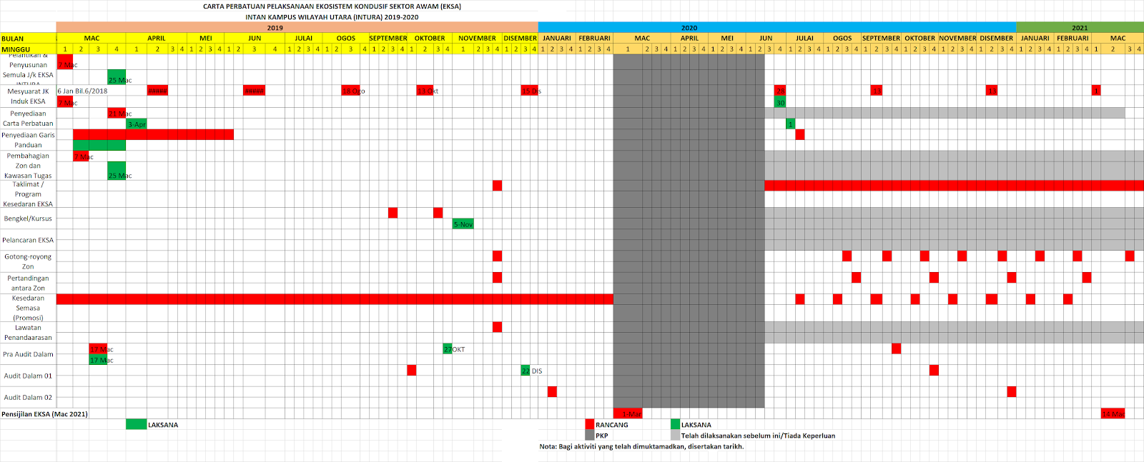Click the green '3-Apr' cell
The width and height of the screenshot is (1144, 462).
coord(137,124)
